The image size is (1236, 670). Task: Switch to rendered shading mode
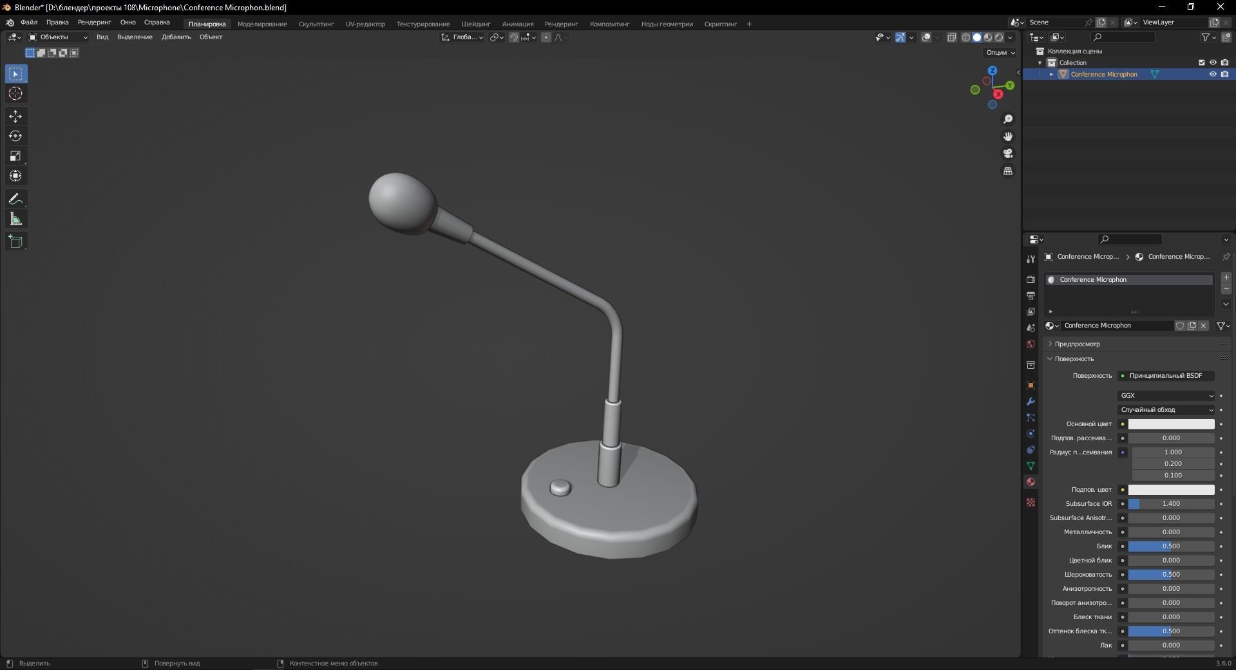coord(999,37)
